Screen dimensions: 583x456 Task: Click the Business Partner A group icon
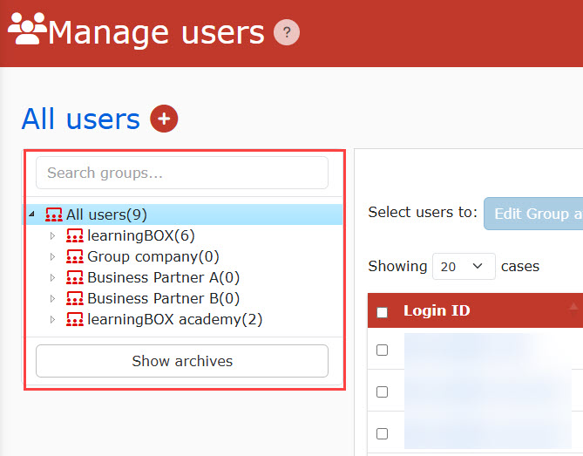[x=75, y=277]
